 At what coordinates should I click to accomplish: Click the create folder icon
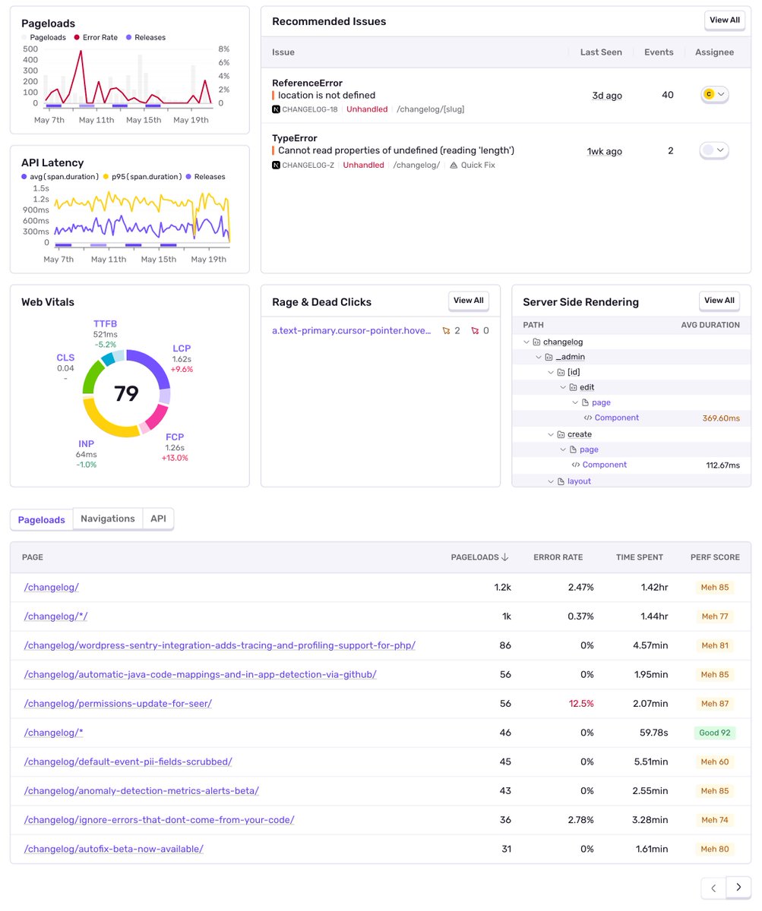[x=561, y=434]
